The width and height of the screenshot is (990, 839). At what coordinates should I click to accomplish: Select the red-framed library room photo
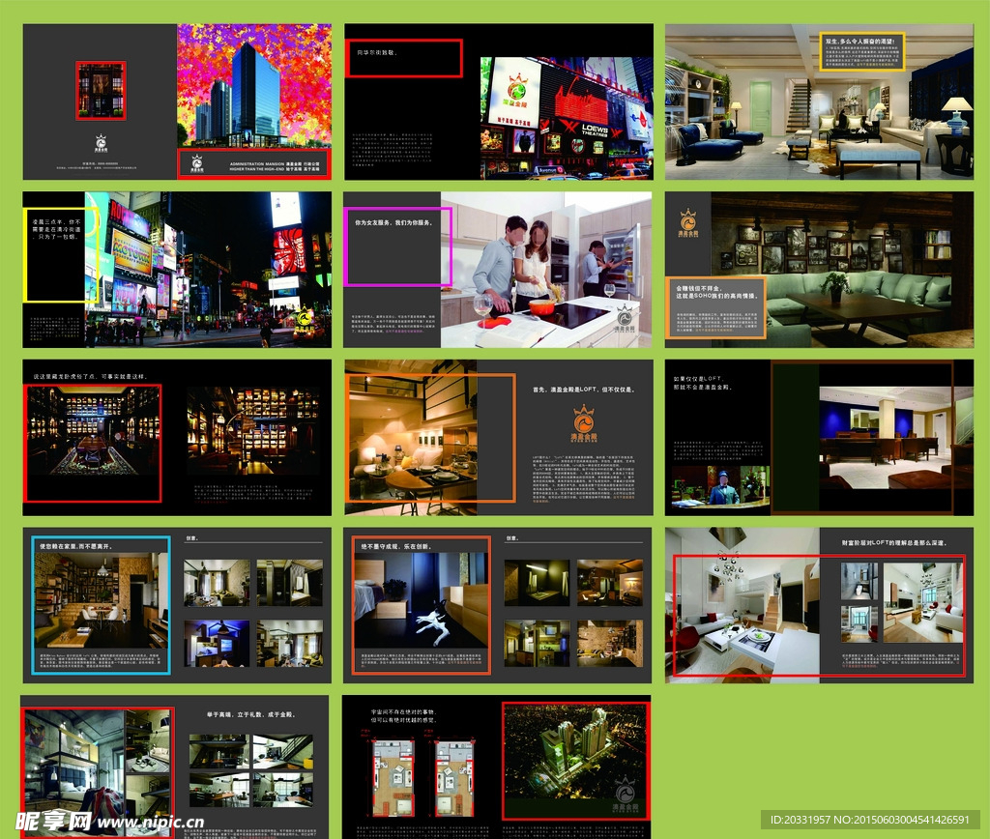click(x=93, y=441)
